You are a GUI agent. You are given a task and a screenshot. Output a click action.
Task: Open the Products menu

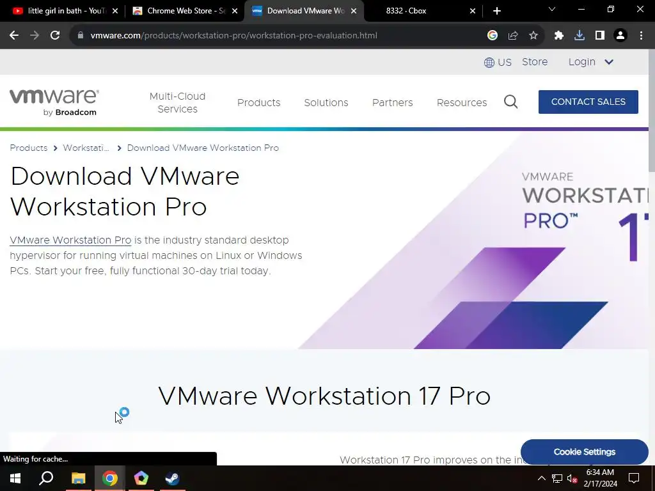(x=258, y=102)
